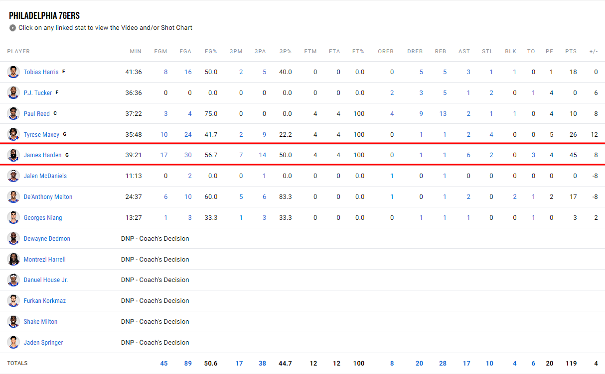Open De'Anthony Melton player link
605x374 pixels.
[48, 197]
